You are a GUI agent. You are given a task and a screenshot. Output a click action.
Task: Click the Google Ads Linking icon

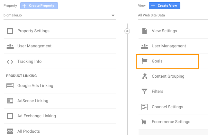pos(10,86)
